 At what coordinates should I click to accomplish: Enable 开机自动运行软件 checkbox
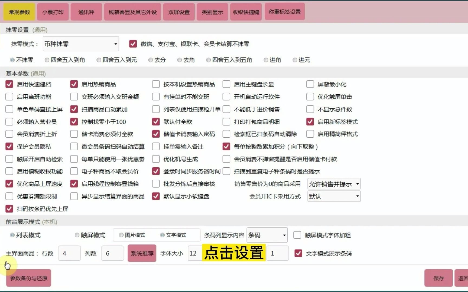tap(226, 97)
